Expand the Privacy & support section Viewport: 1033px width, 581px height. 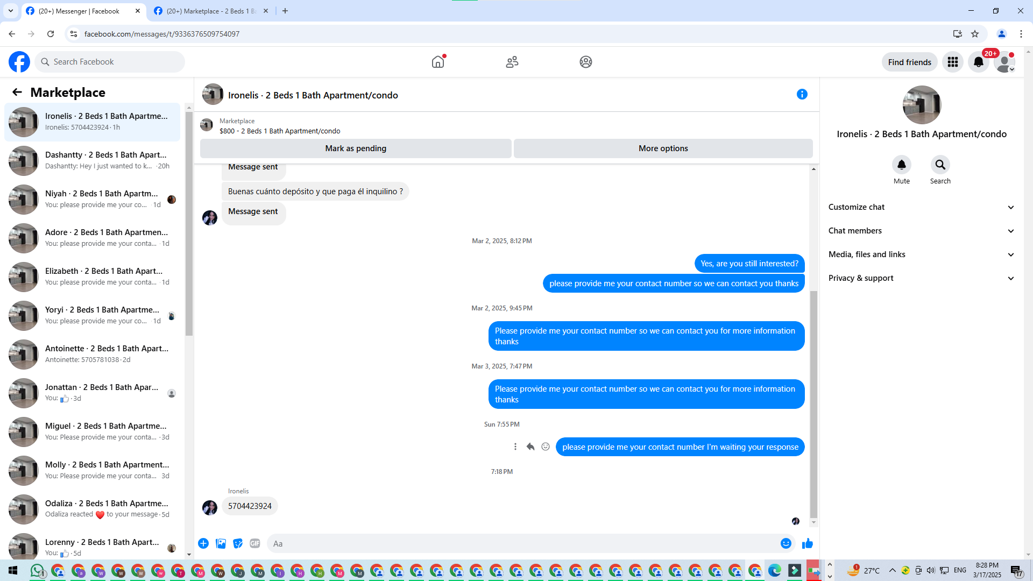click(x=921, y=278)
